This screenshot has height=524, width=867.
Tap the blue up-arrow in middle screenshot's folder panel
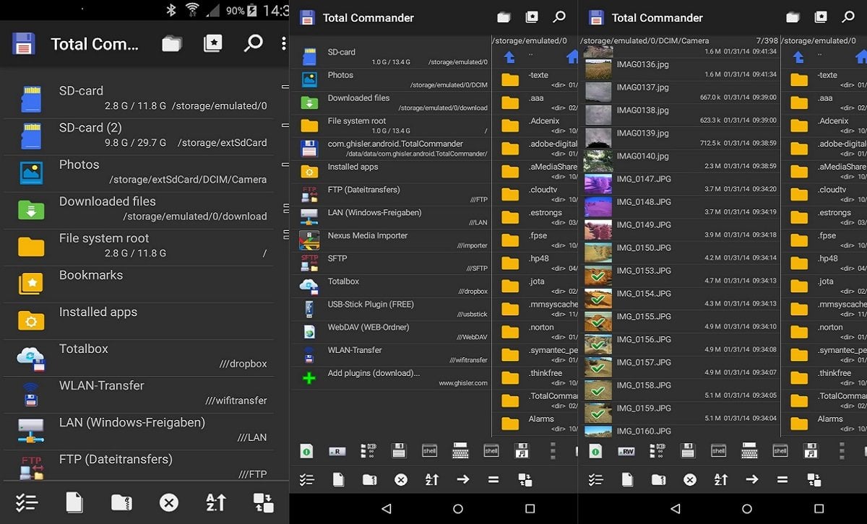509,57
